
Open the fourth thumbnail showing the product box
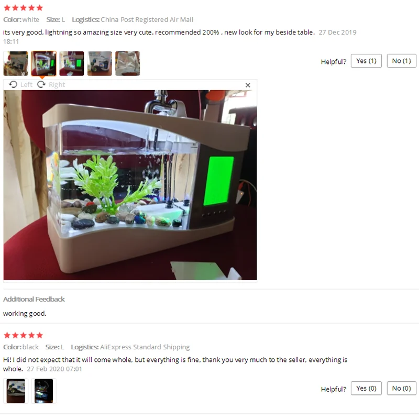pyautogui.click(x=100, y=63)
